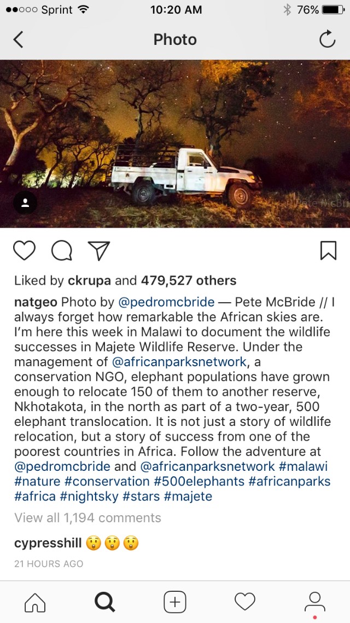Open @africanparksnetwork mention after 'management of'
This screenshot has width=350, height=623.
click(179, 362)
